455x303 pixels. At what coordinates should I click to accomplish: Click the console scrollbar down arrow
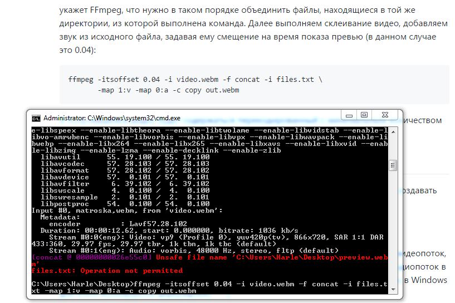pyautogui.click(x=393, y=290)
